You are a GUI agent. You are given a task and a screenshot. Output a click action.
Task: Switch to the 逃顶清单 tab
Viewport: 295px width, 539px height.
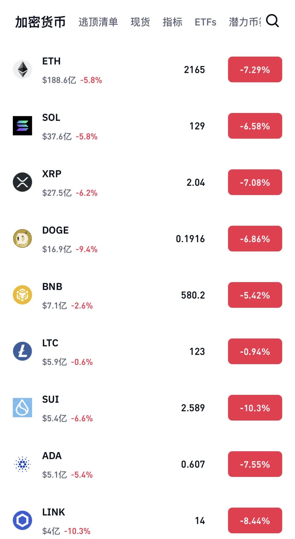pyautogui.click(x=98, y=22)
